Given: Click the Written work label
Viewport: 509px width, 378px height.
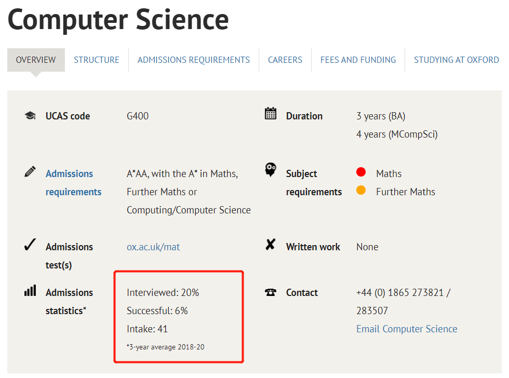Looking at the screenshot, I should coord(313,247).
